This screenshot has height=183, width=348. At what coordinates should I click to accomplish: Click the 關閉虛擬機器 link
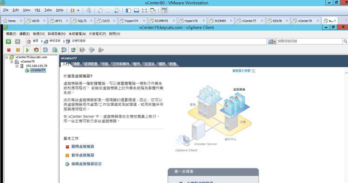83,147
